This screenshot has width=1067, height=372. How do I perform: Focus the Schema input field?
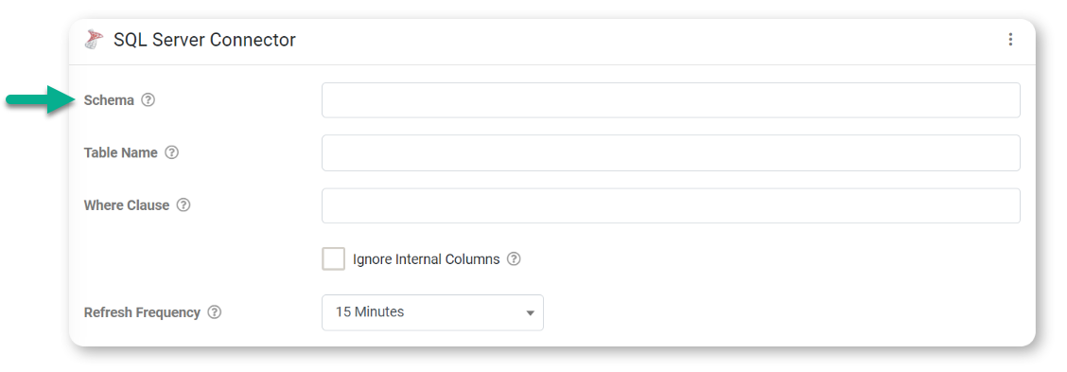pyautogui.click(x=671, y=100)
